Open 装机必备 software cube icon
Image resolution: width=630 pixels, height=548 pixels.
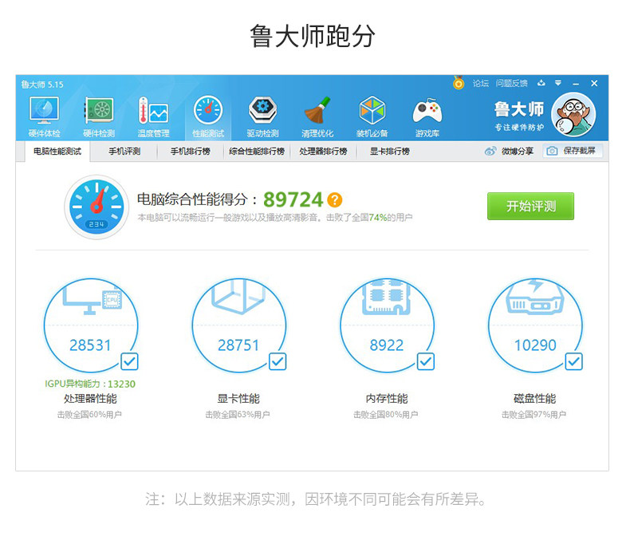372,110
